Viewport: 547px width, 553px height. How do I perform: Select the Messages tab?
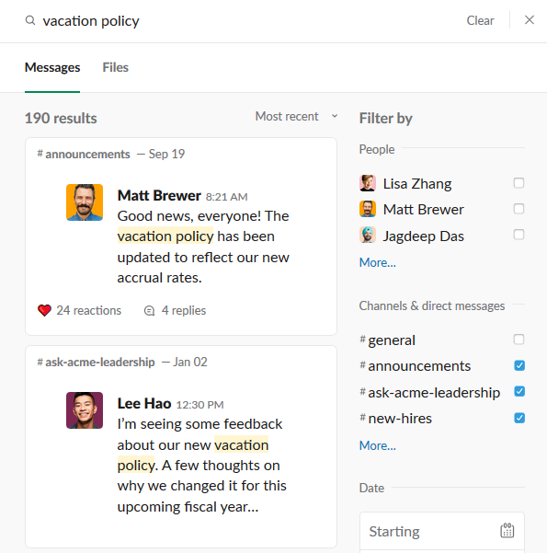[x=52, y=67]
